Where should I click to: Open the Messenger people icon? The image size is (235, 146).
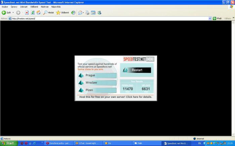click(99, 13)
